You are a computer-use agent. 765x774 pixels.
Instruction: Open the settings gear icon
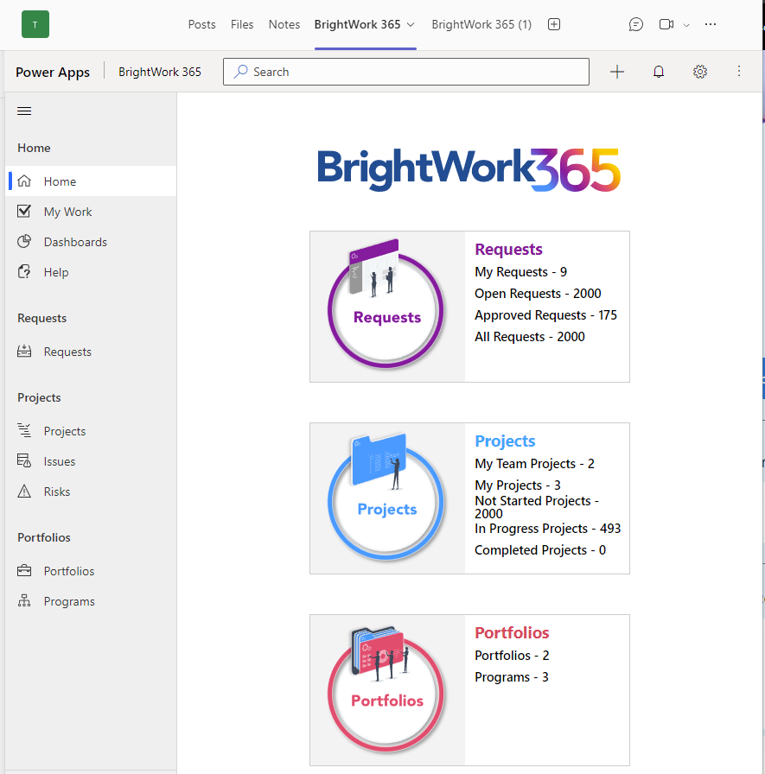[x=700, y=72]
